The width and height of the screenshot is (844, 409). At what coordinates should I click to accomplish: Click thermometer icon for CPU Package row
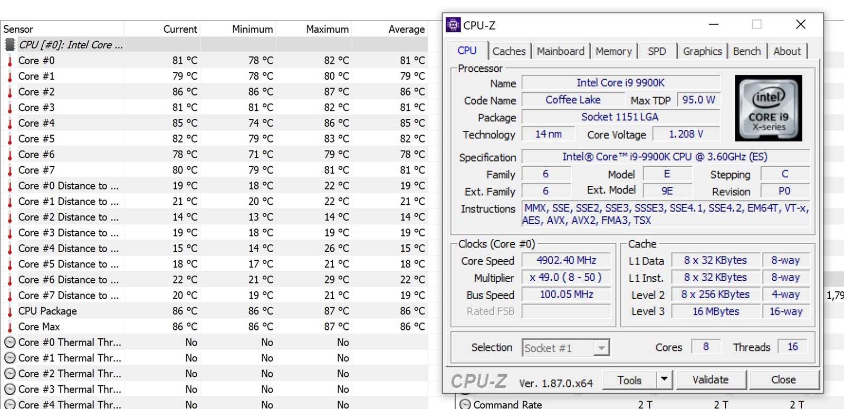point(10,311)
